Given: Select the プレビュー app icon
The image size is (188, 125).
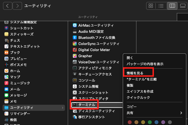Looking at the screenshot, I should (x=6, y=59).
